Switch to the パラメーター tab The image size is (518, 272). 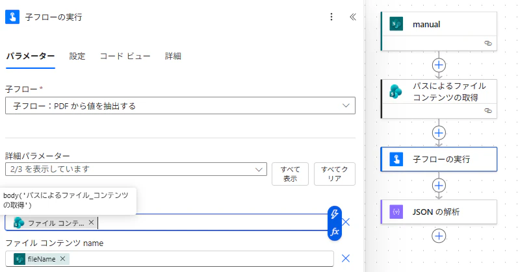(x=31, y=56)
